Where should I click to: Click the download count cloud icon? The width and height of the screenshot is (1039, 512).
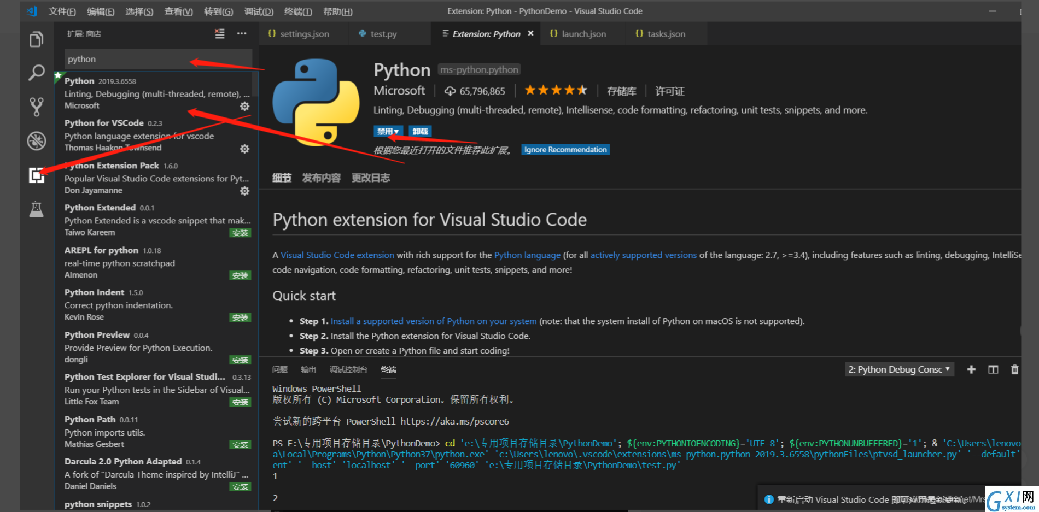point(450,91)
